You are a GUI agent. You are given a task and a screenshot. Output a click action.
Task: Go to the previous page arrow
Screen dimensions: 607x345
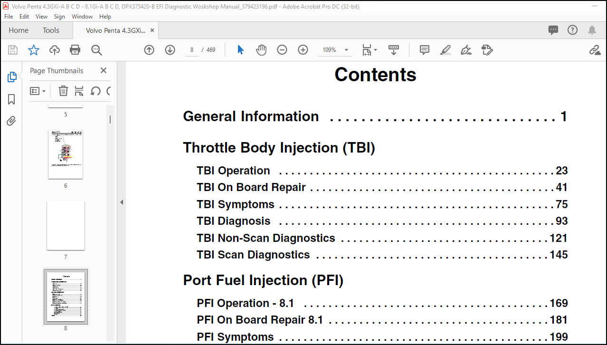[149, 50]
